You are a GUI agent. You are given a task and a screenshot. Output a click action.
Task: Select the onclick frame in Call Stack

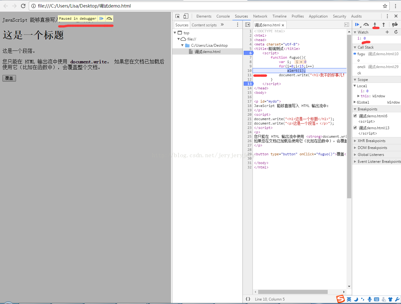pos(377,70)
